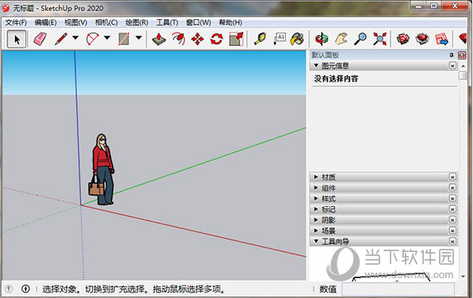Viewport: 473px width, 298px height.
Task: Open the line tool dropdown arrow
Action: [x=75, y=38]
